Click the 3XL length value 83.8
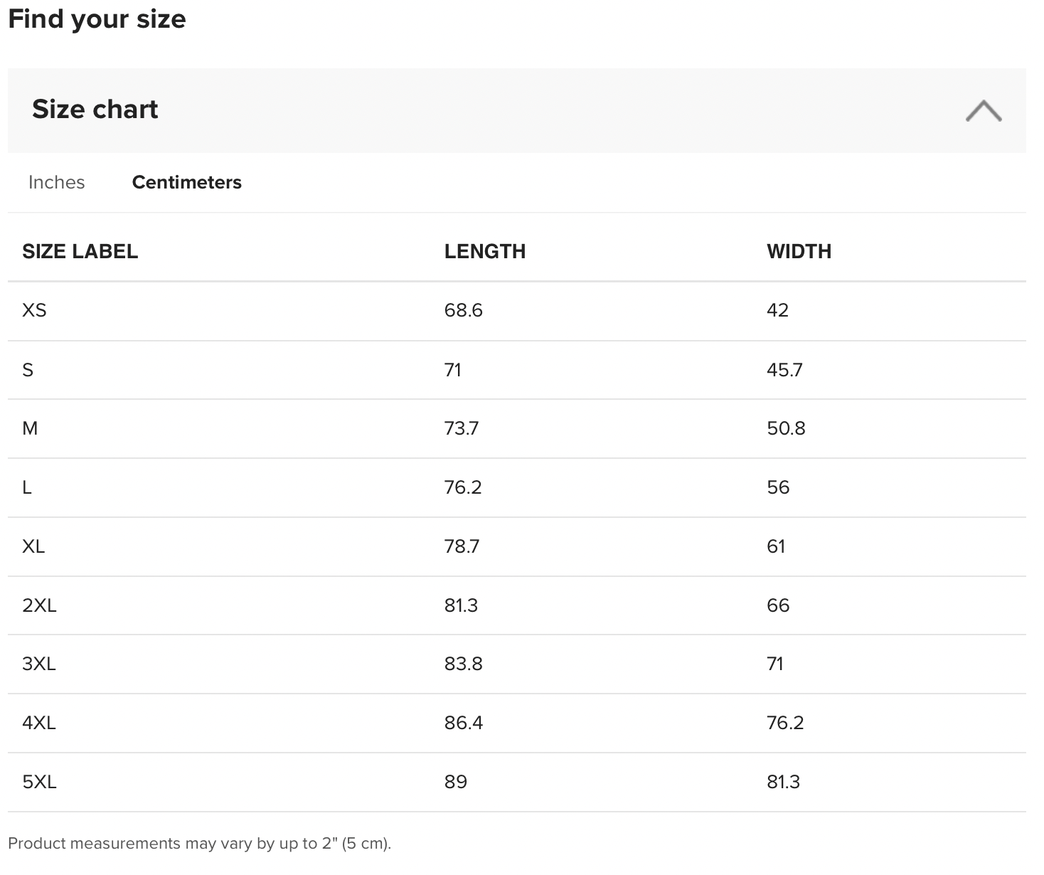Screen dimensions: 1044x875 [463, 664]
